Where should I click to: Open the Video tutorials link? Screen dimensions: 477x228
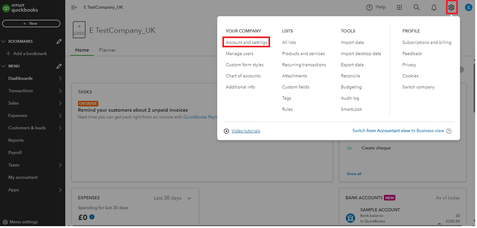246,131
